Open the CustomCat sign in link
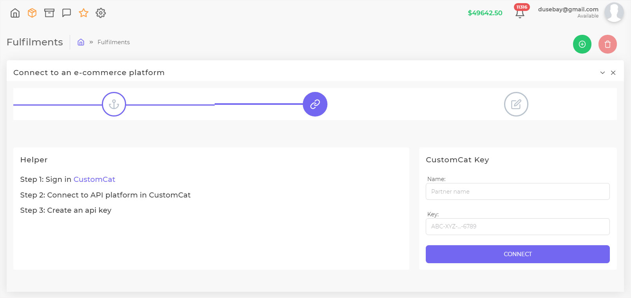631x298 pixels. 94,179
